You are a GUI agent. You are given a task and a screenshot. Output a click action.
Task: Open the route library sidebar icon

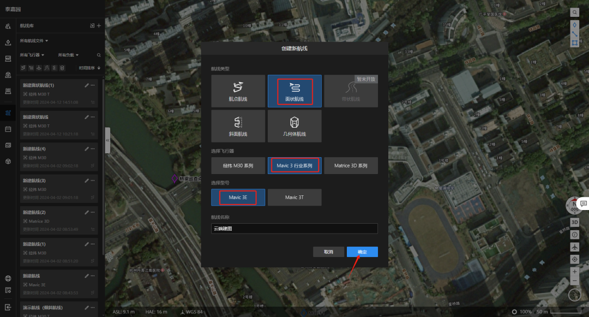click(8, 113)
